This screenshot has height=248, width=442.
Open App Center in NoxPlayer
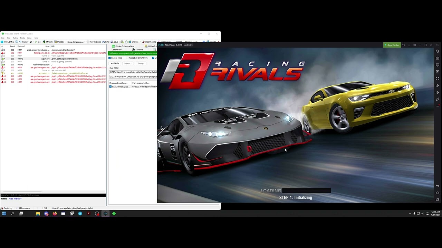[392, 45]
